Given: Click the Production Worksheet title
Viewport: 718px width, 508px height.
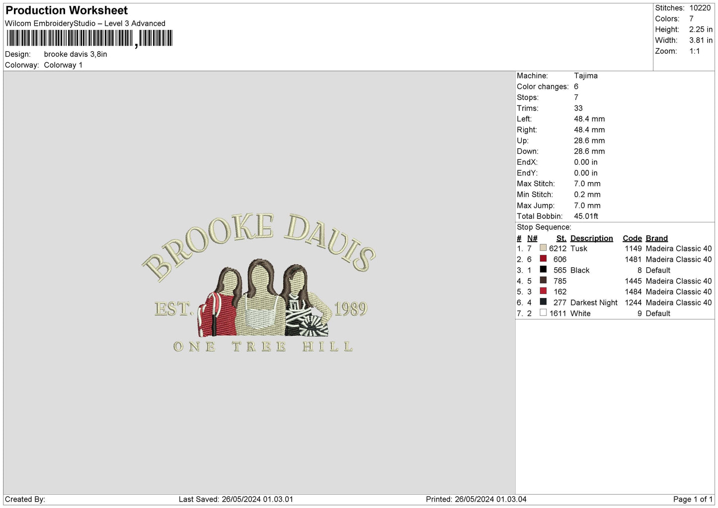Looking at the screenshot, I should [x=67, y=10].
